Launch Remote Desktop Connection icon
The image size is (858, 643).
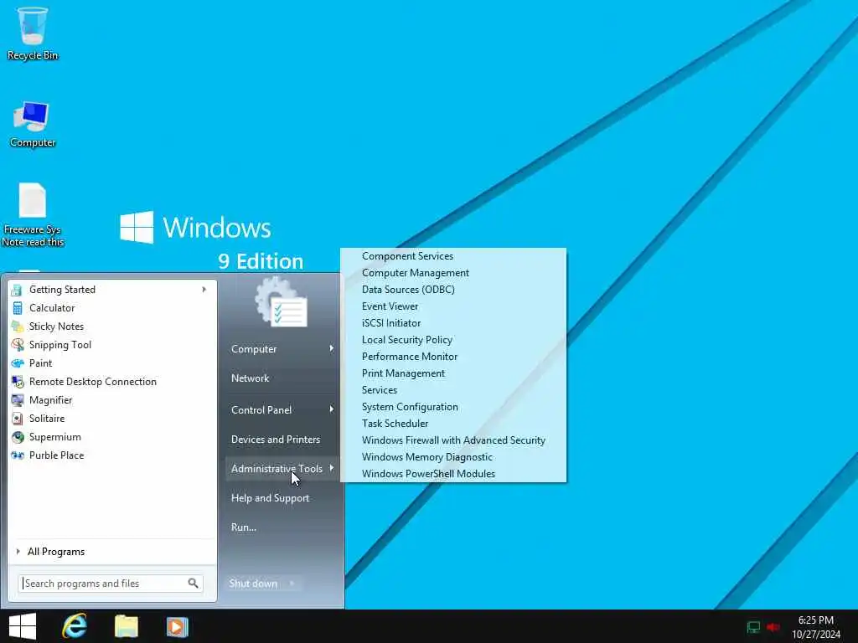coord(18,382)
